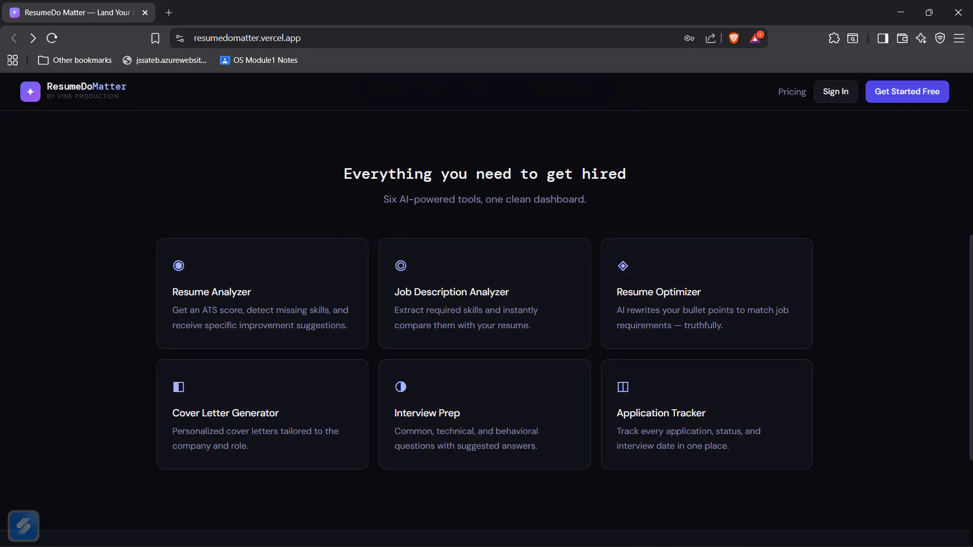Click the Resume Optimizer card title

(658, 292)
